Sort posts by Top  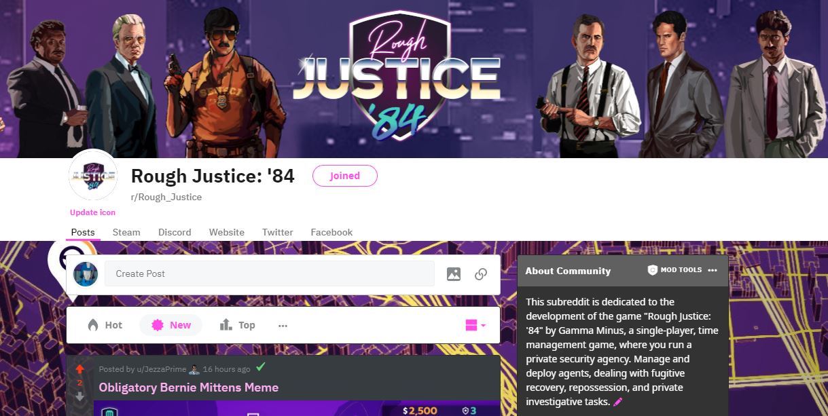tap(237, 325)
